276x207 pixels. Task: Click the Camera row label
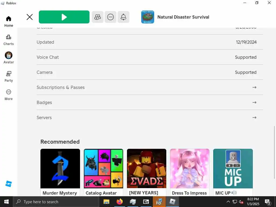[x=44, y=72]
